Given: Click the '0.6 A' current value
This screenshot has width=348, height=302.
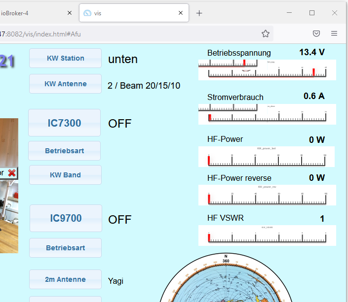Looking at the screenshot, I should [314, 96].
